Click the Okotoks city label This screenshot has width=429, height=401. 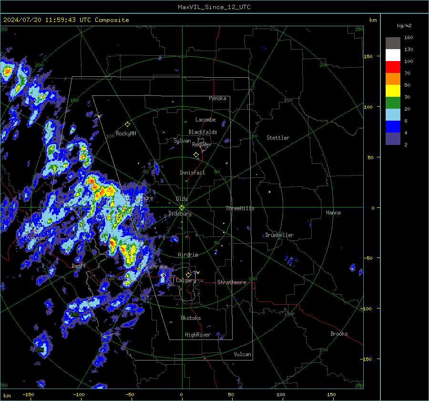coord(191,318)
